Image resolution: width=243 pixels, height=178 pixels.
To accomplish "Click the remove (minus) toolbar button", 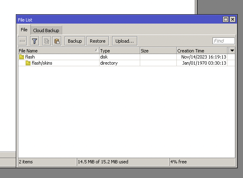I will [22, 41].
